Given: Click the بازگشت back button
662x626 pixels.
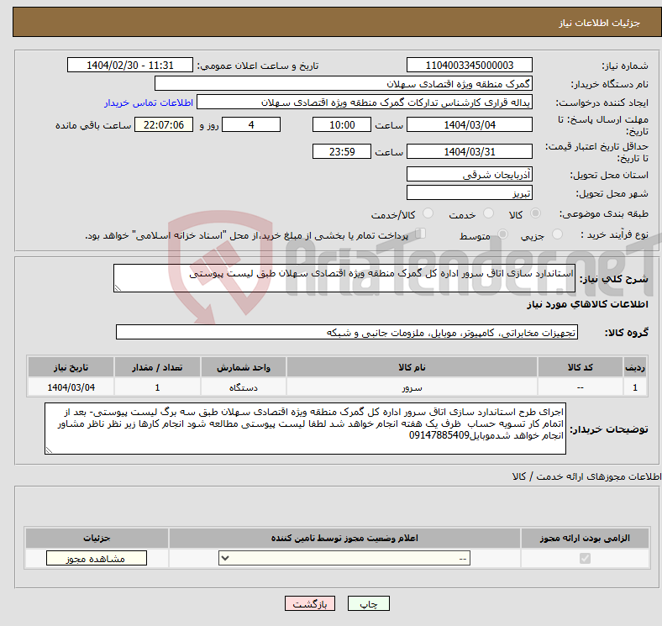Looking at the screenshot, I should 310,604.
